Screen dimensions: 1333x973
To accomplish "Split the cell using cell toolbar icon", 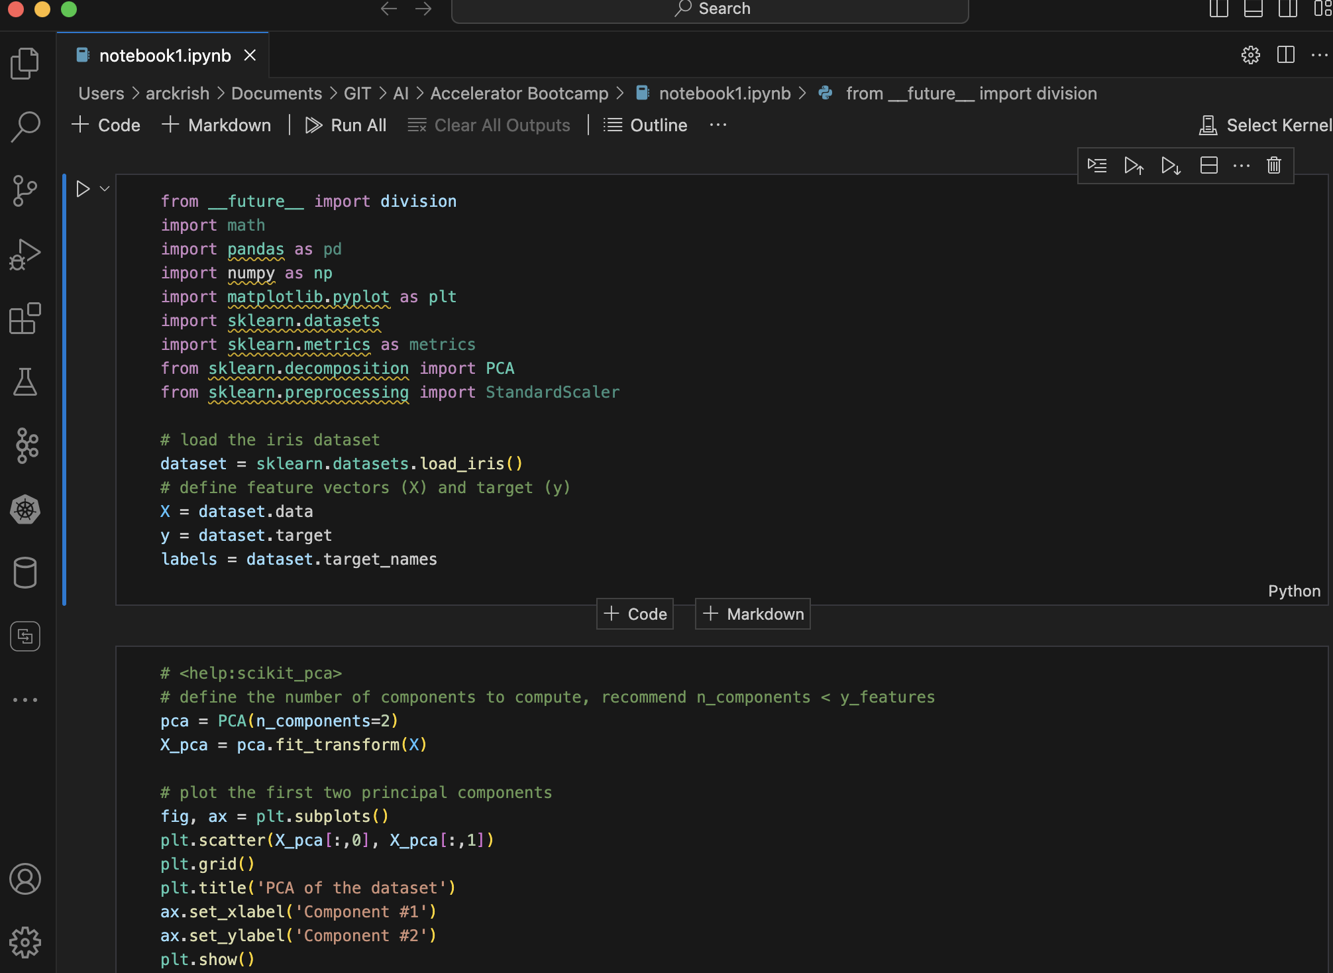I will (x=1208, y=165).
